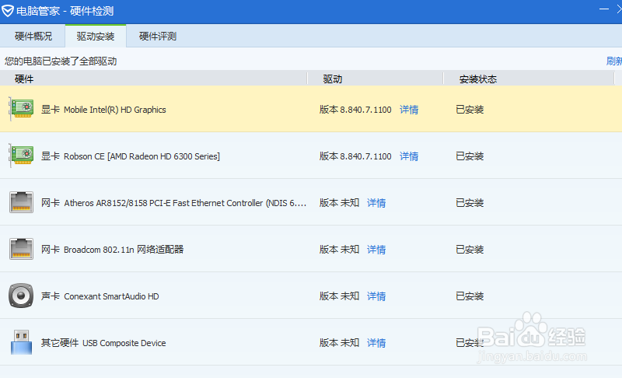Click 版本 8.840.7.1100 in the Robson CE row

coord(355,156)
